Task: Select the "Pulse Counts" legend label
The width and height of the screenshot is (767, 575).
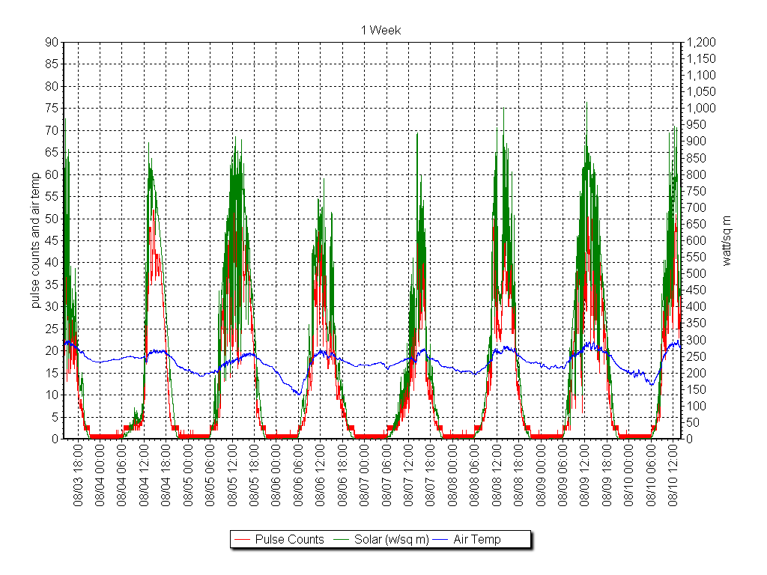Action: point(290,539)
